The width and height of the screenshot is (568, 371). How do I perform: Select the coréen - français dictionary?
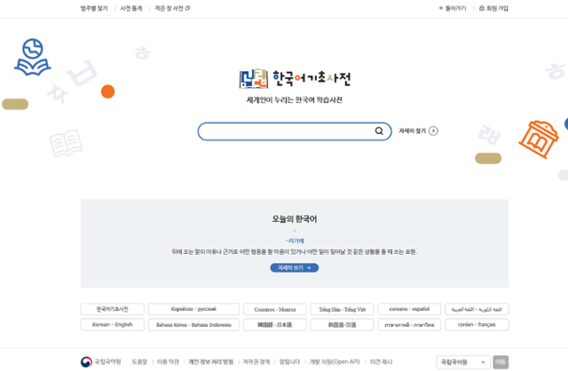(x=477, y=325)
